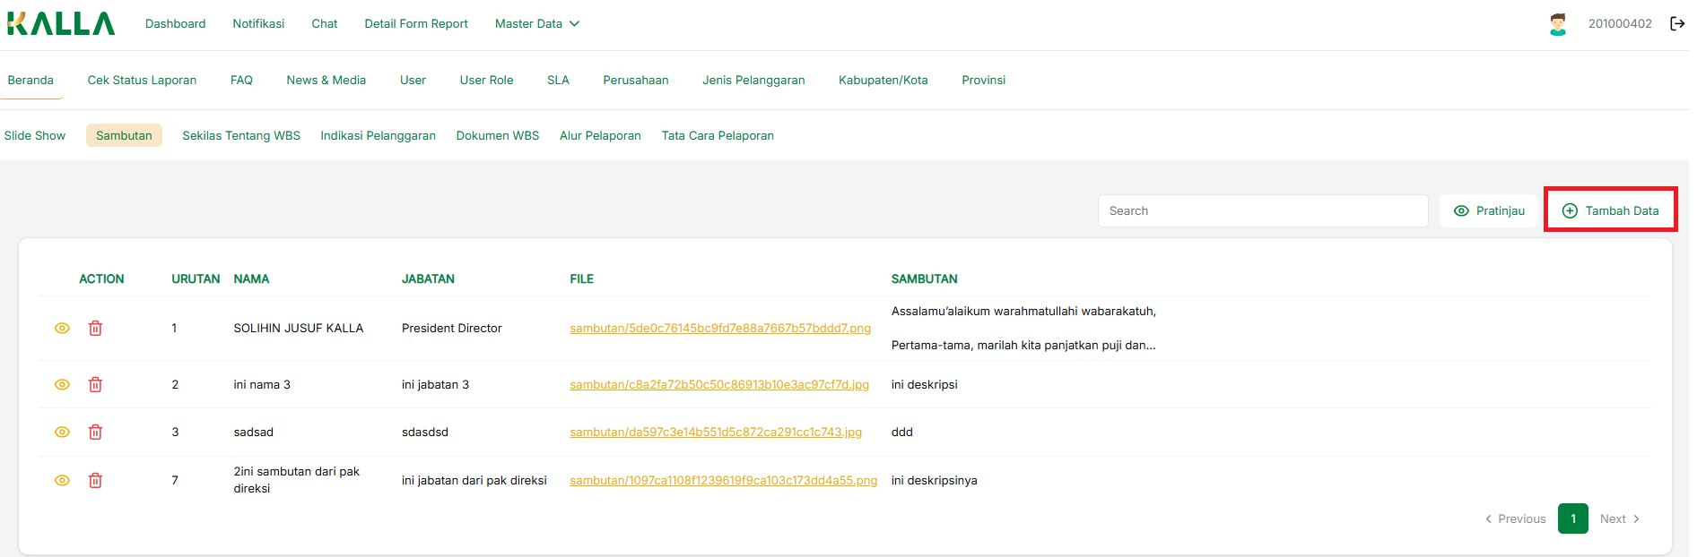The width and height of the screenshot is (1706, 557).
Task: Click Tambah Data button
Action: (x=1610, y=211)
